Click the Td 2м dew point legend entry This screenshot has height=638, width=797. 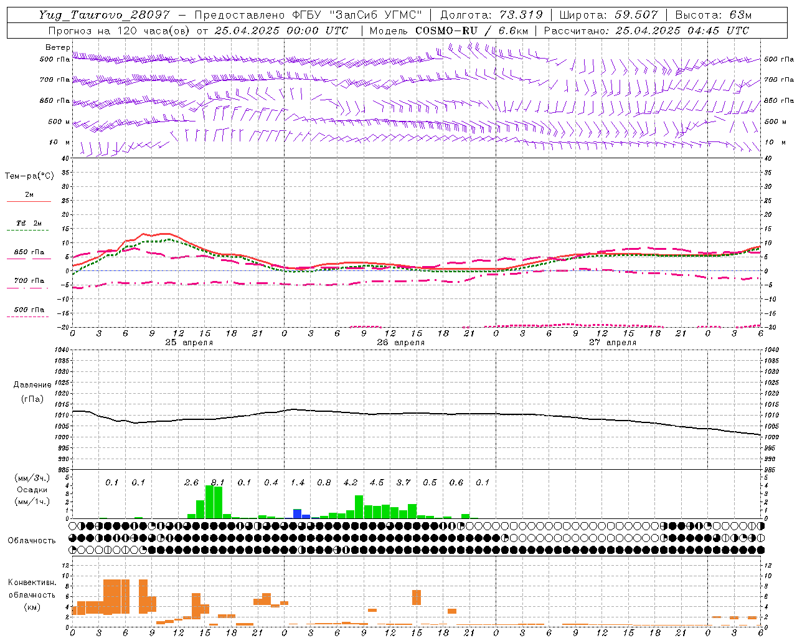29,223
